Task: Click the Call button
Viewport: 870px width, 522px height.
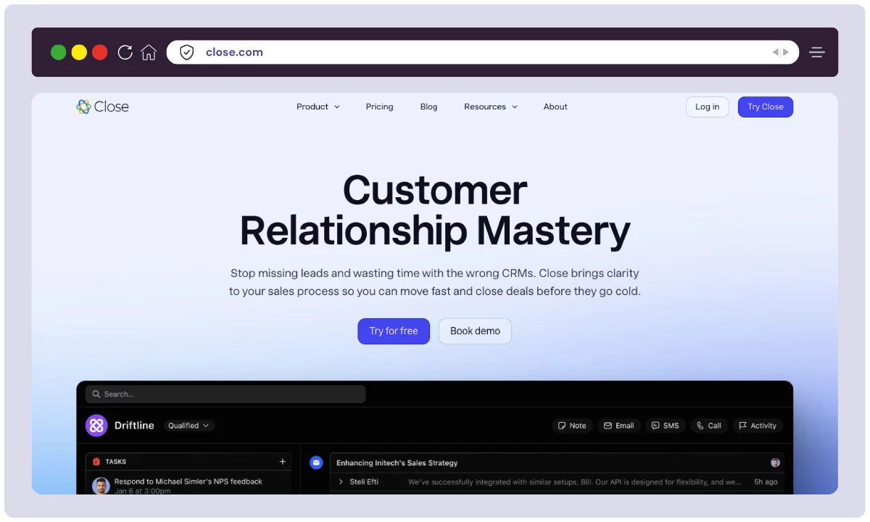Action: (x=708, y=426)
